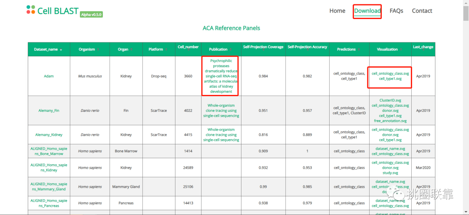469x215 pixels.
Task: Open free_annotation.svg in Alemany_Fin row
Action: [x=390, y=121]
